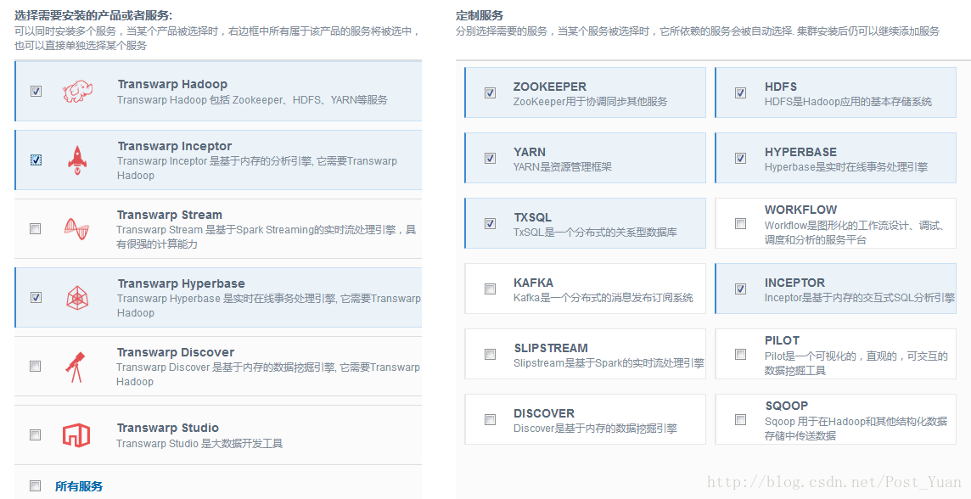Click the DISCOVER service title
The height and width of the screenshot is (499, 971).
(544, 413)
